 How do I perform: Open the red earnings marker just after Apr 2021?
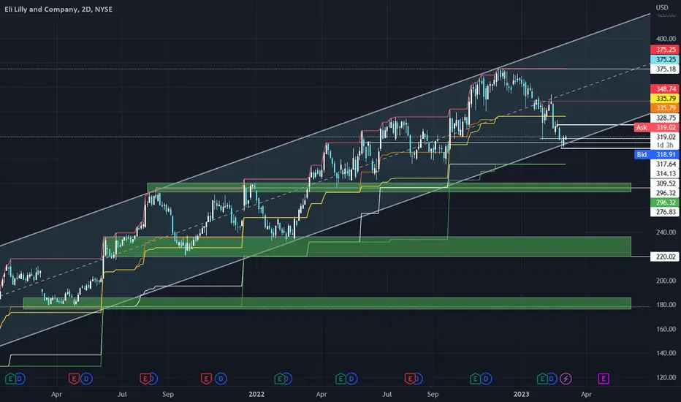75,379
